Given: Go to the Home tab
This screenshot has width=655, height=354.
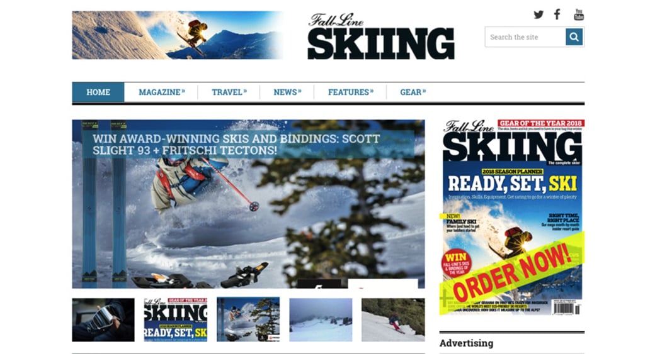Looking at the screenshot, I should click(x=98, y=92).
